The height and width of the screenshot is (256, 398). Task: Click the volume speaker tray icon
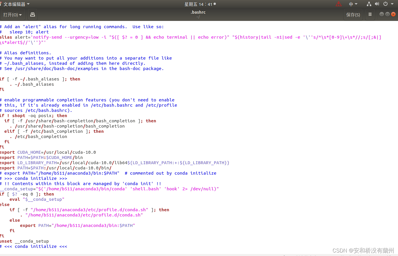click(x=377, y=4)
